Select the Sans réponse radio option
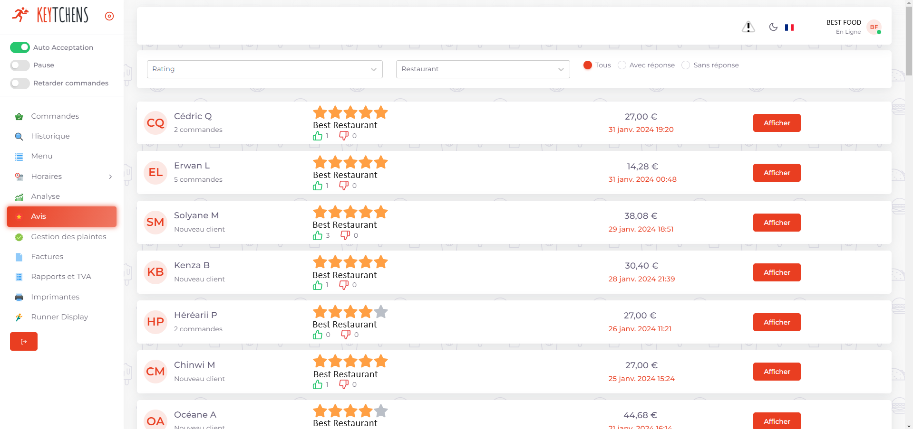 tap(686, 65)
